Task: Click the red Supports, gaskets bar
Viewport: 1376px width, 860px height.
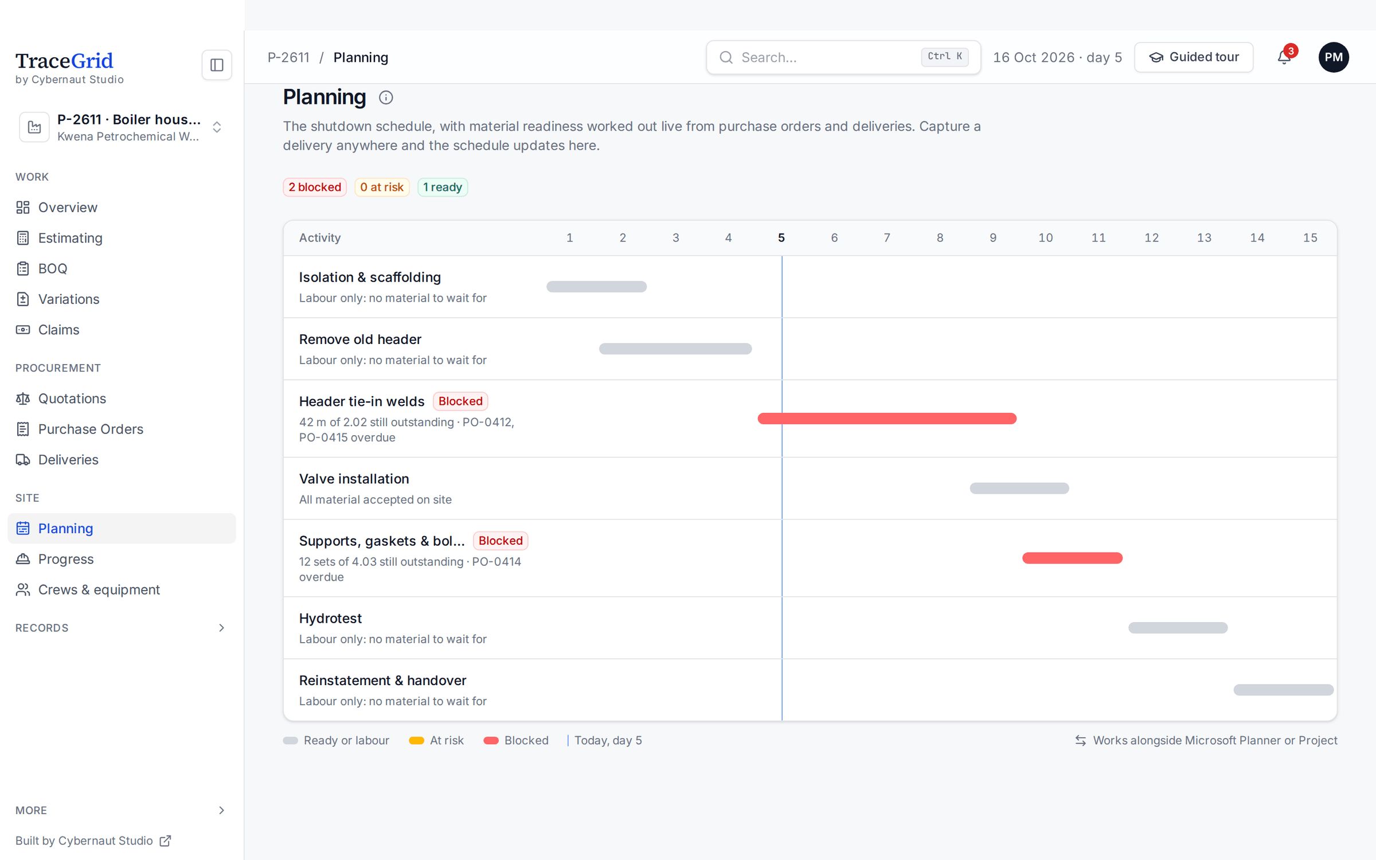Action: (1072, 558)
